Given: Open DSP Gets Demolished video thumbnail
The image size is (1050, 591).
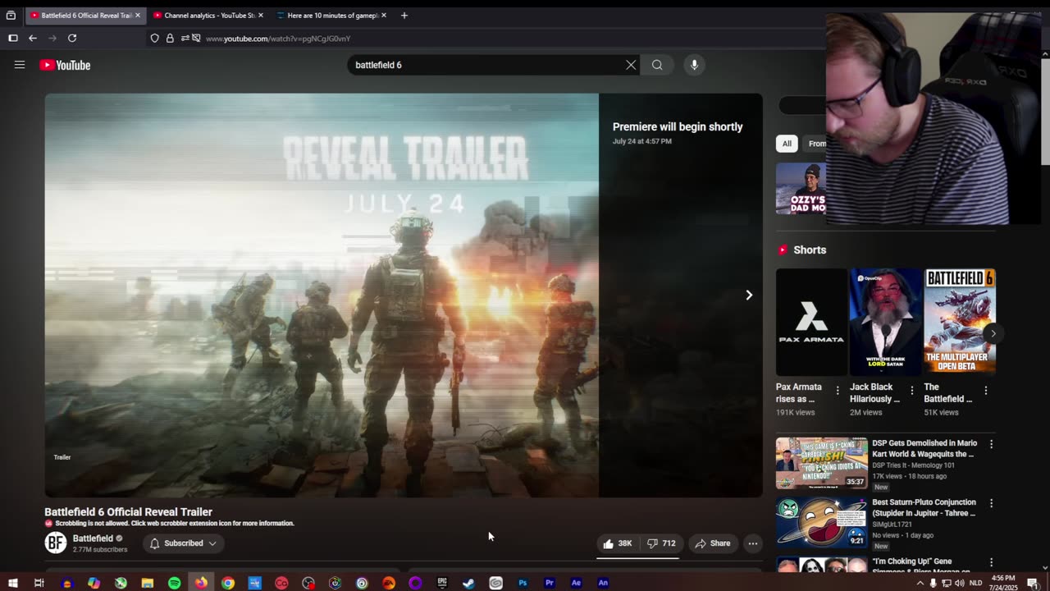Looking at the screenshot, I should [x=821, y=463].
